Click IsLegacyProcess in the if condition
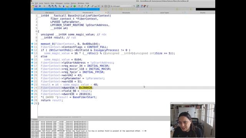Viewport: 246px width, 138px height. coord(105,50)
